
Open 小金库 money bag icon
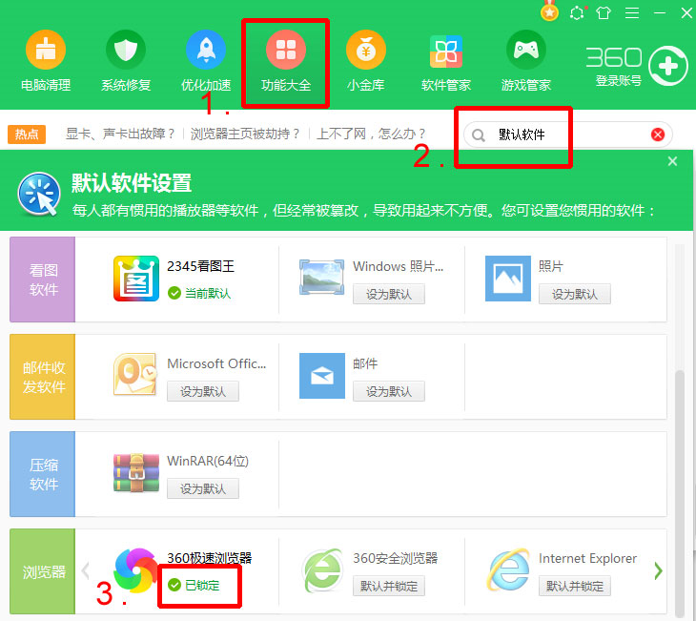tap(366, 50)
